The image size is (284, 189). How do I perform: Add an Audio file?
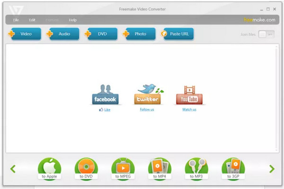pos(63,34)
